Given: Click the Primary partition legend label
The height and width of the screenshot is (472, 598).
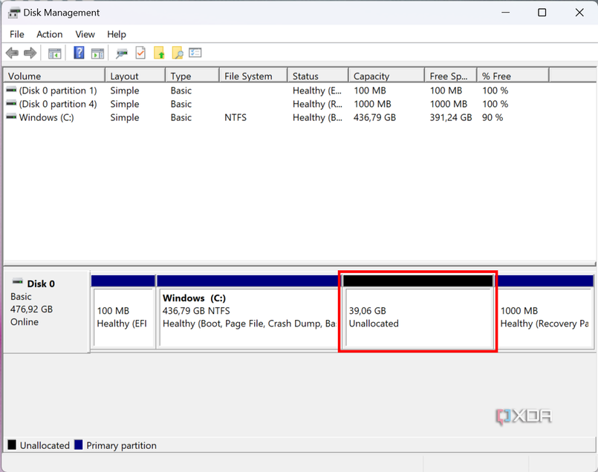Looking at the screenshot, I should (x=121, y=445).
